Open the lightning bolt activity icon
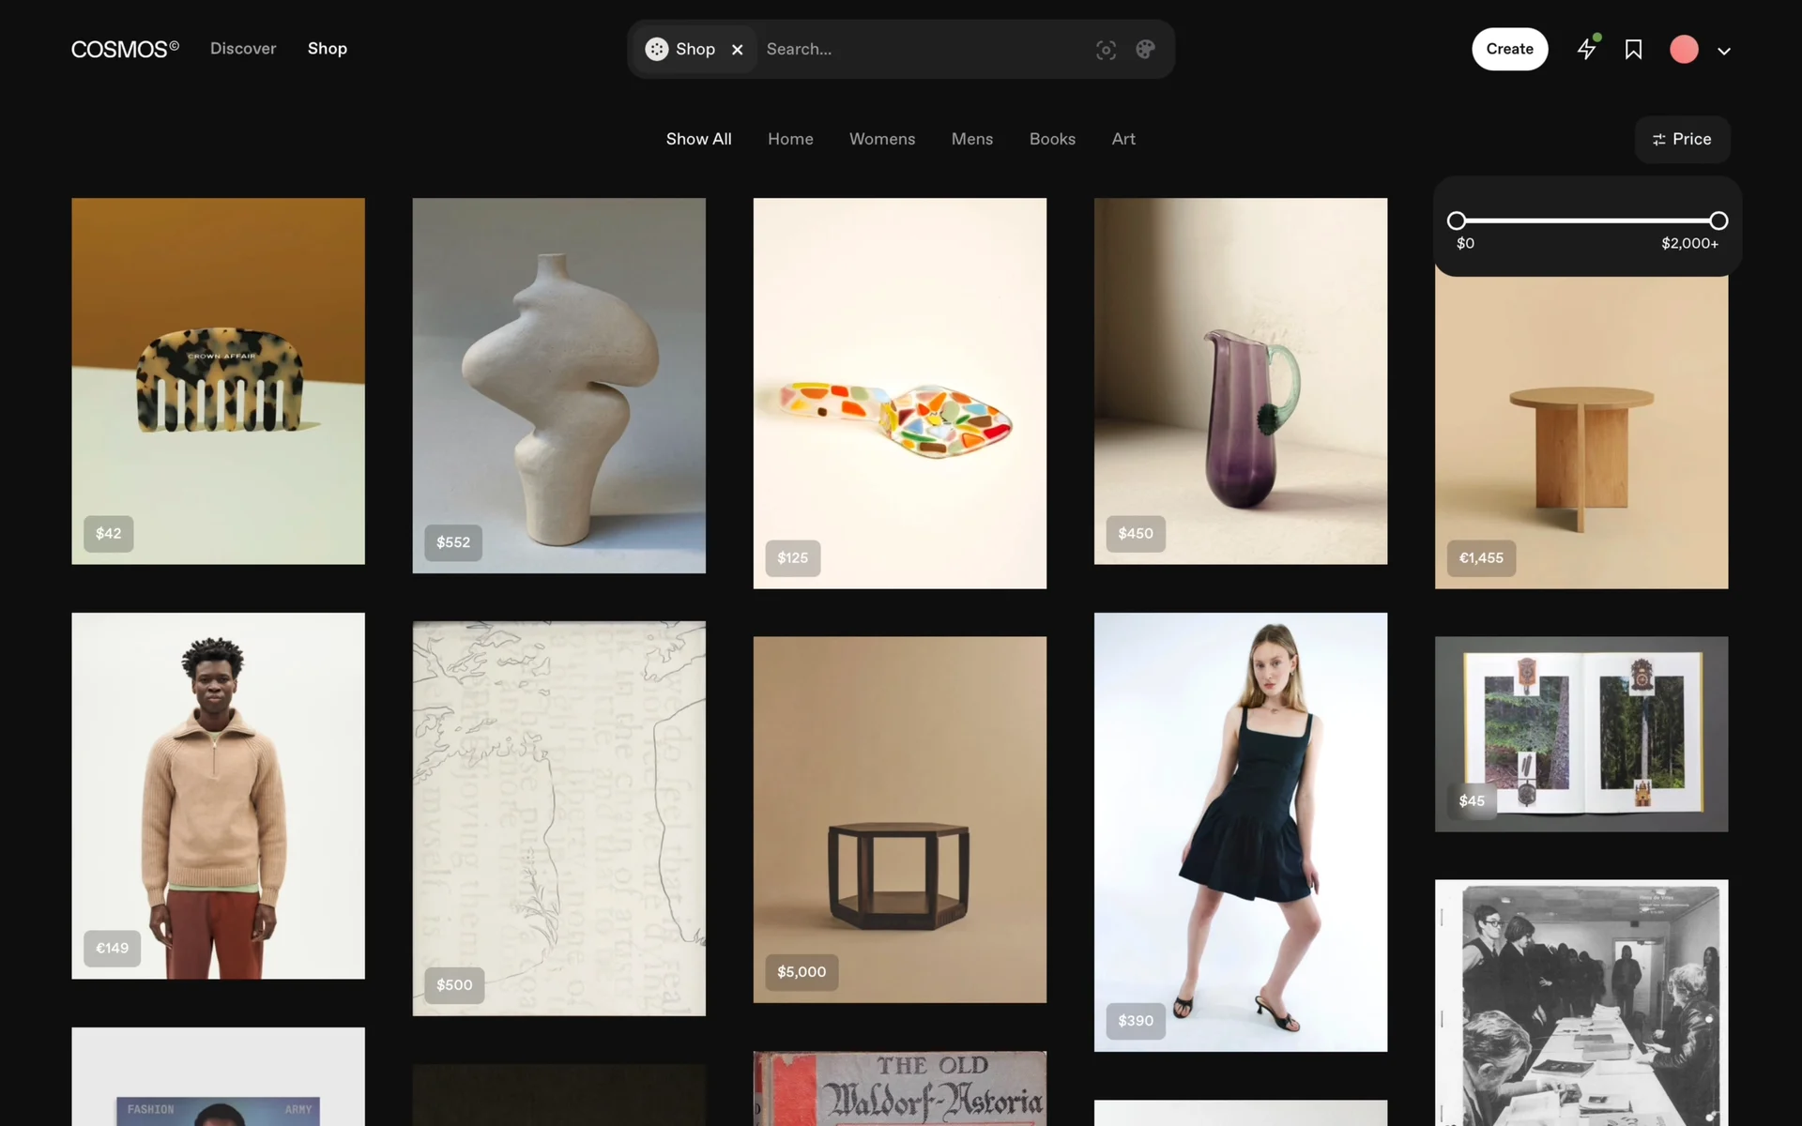This screenshot has height=1126, width=1802. (1586, 49)
